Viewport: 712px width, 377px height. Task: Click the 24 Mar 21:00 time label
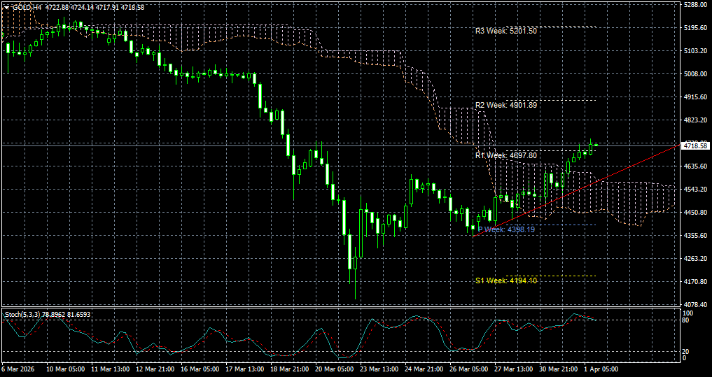click(x=425, y=370)
